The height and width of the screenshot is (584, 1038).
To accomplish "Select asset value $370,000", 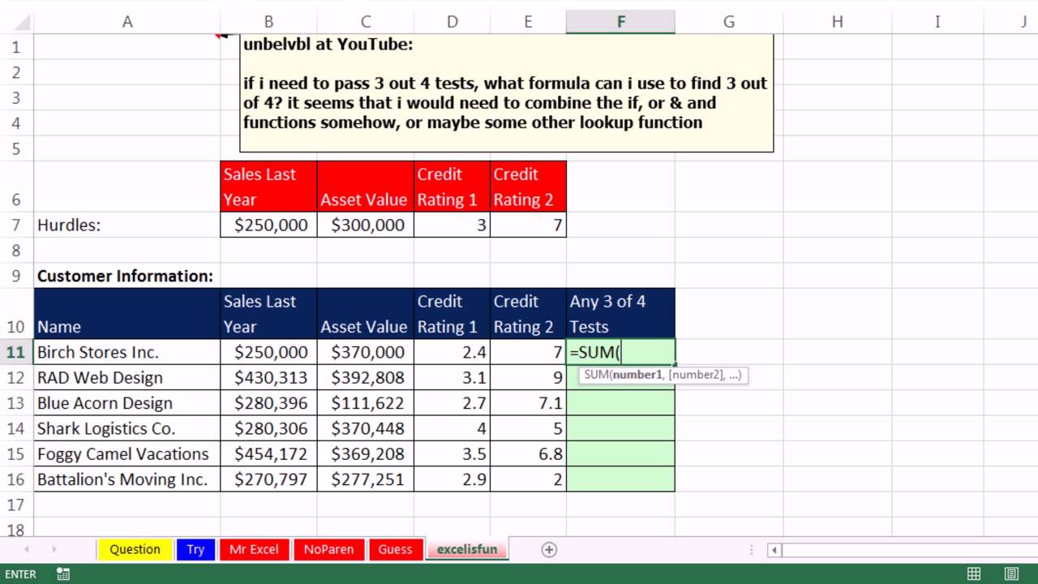I will 366,352.
